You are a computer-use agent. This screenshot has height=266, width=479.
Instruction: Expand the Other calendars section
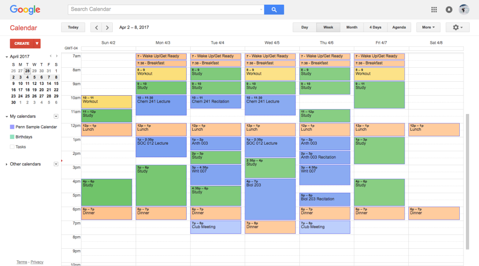[7, 164]
